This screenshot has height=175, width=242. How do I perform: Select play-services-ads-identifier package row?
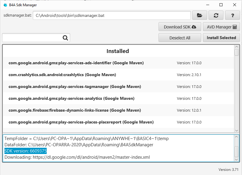(119, 63)
